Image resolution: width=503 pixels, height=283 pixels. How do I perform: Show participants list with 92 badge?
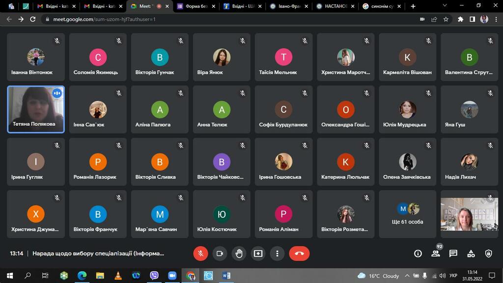tap(436, 253)
